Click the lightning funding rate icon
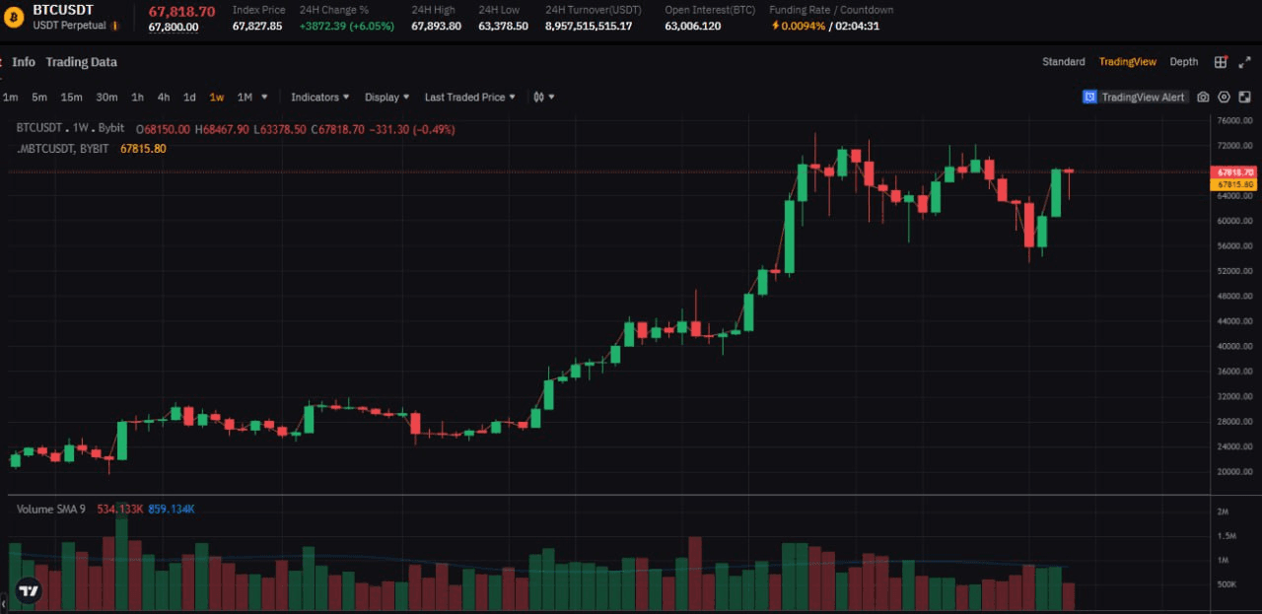Viewport: 1262px width, 614px height. (x=775, y=26)
